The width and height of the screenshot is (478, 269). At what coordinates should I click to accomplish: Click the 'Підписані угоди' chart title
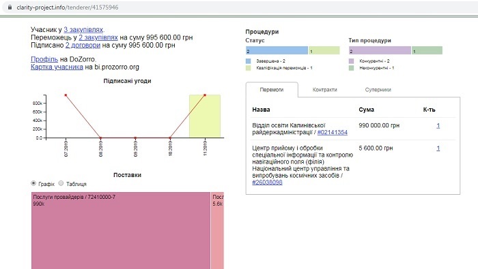[x=128, y=81]
